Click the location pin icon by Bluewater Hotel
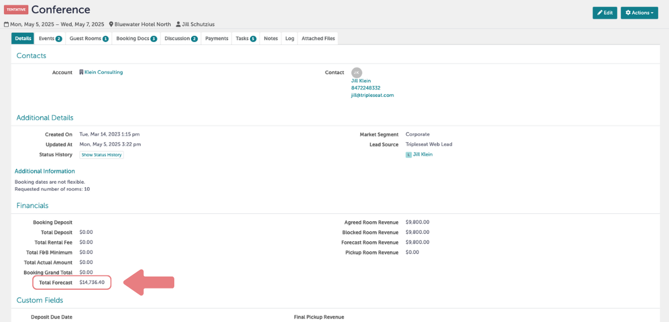 point(111,25)
